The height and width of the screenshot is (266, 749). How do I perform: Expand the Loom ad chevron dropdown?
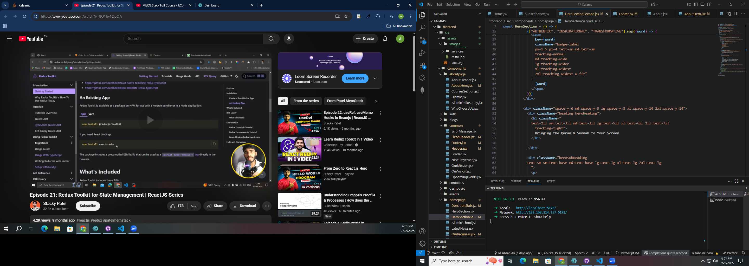point(375,78)
